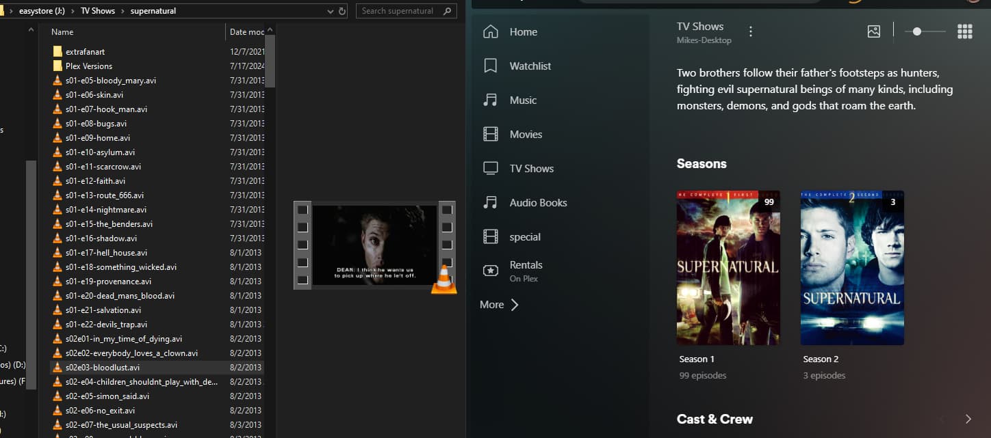Select s01-e13-route_666.avi VLC icon
Viewport: 991px width, 438px height.
(x=57, y=195)
